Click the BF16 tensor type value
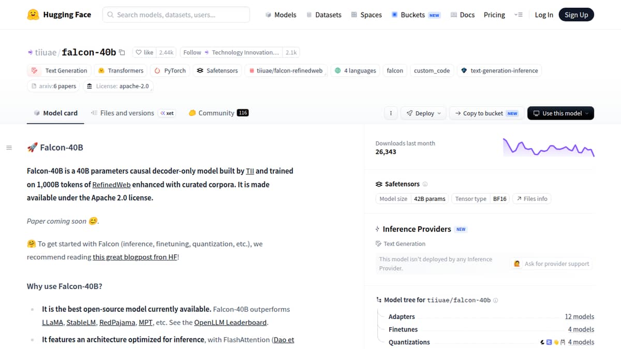Image resolution: width=621 pixels, height=349 pixels. (x=500, y=198)
